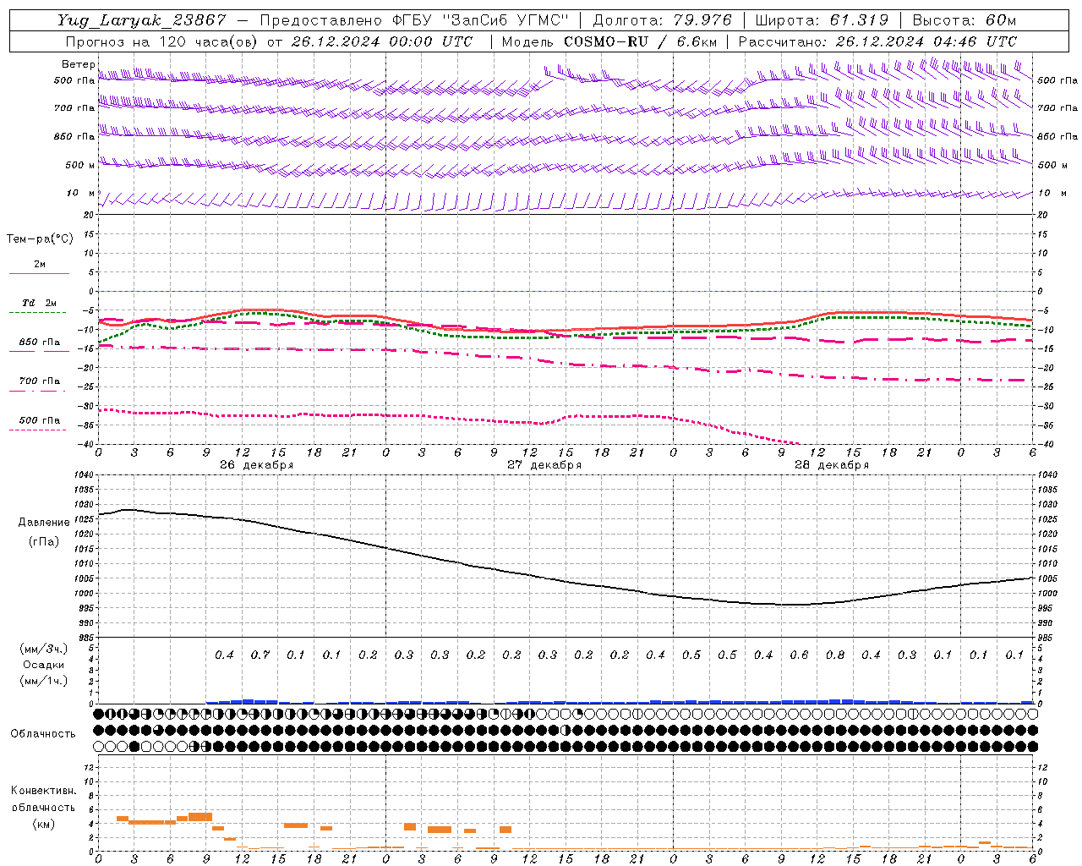Click the Осадки precipitation label

(44, 665)
